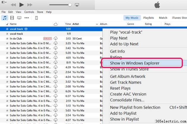Screen dimensions: 187x124
Task: Open the window mini menu icon
Action: [4, 2]
